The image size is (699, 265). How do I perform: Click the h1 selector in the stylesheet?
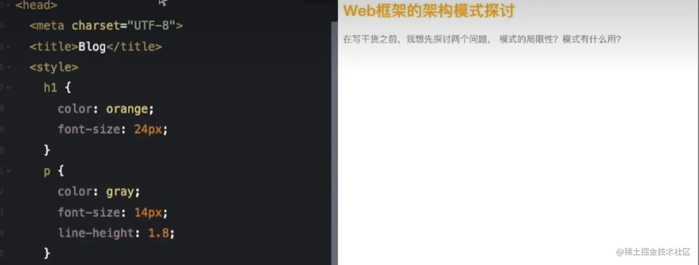coord(50,88)
